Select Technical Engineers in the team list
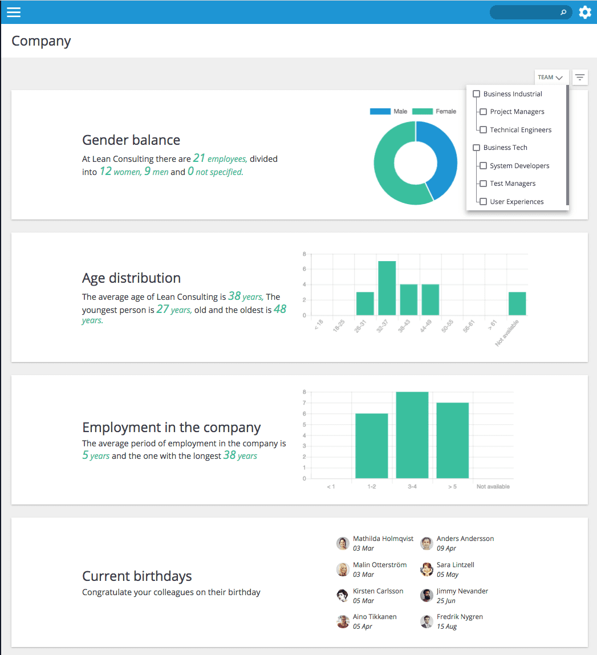The width and height of the screenshot is (597, 655). click(483, 129)
